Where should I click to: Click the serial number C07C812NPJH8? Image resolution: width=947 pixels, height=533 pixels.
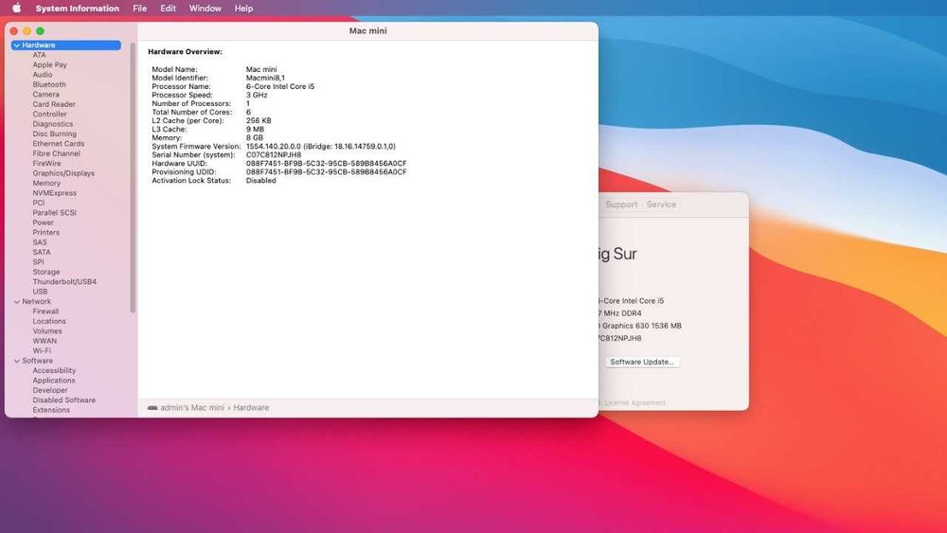tap(274, 155)
